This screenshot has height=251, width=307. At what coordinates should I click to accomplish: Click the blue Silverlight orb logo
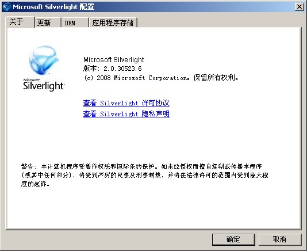[44, 60]
